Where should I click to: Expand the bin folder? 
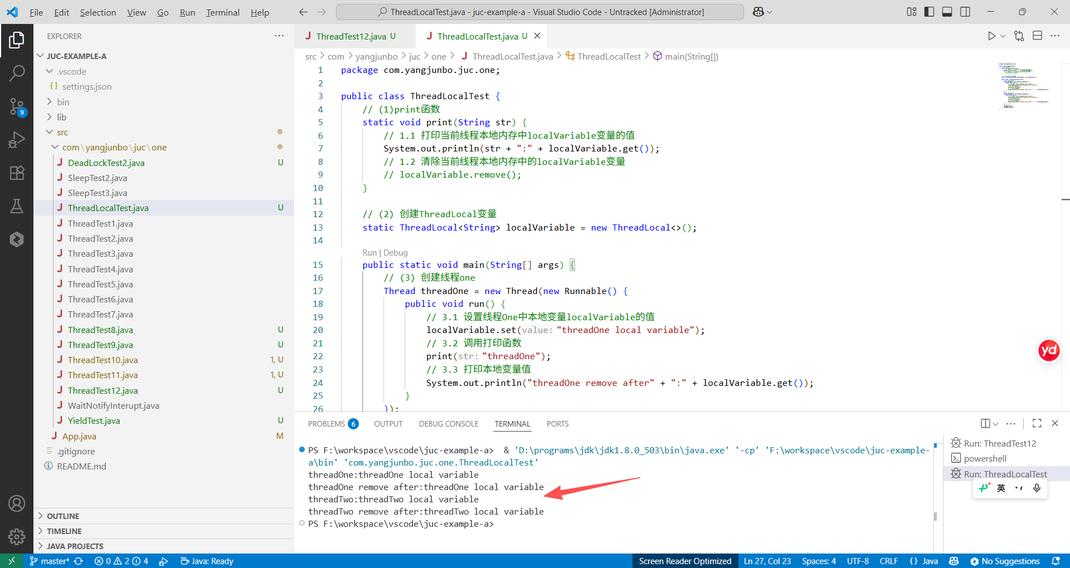point(50,102)
